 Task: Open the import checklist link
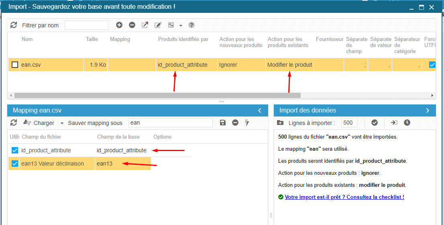(344, 197)
